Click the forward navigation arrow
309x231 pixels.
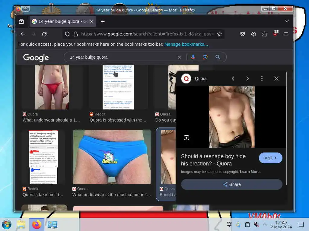tap(33, 34)
